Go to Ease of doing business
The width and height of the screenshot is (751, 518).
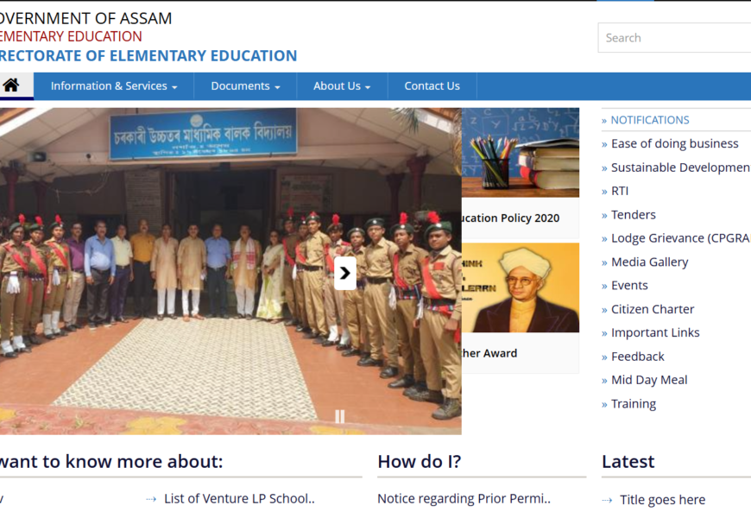pos(674,143)
